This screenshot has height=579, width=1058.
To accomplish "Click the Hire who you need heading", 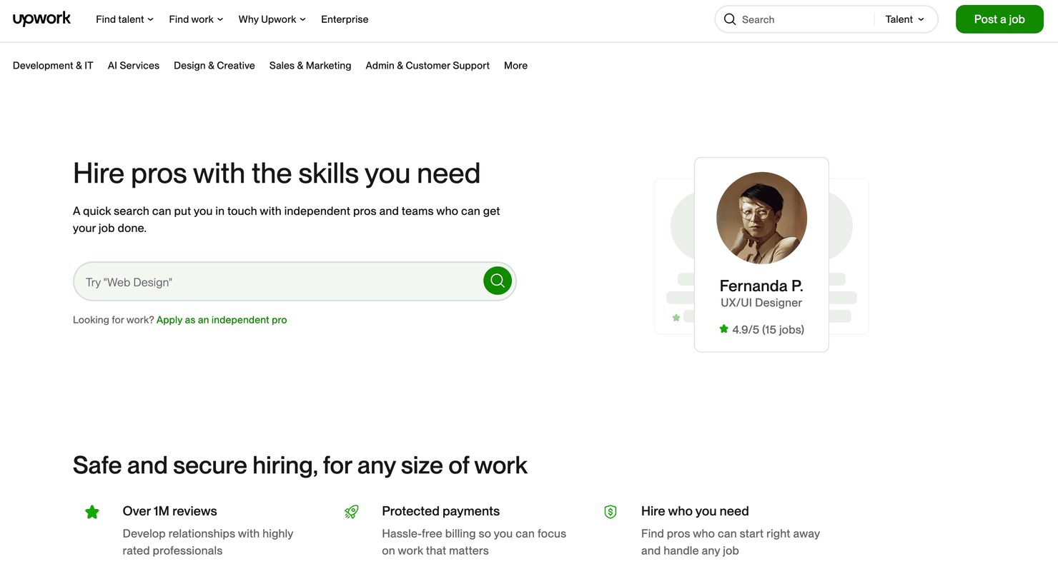I will [x=695, y=511].
